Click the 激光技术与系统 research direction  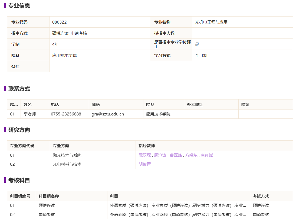[x=67, y=155]
